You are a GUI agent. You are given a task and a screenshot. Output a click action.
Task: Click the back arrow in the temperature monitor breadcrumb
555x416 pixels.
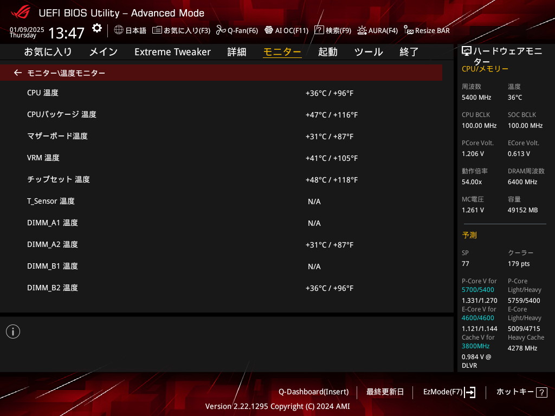point(18,73)
